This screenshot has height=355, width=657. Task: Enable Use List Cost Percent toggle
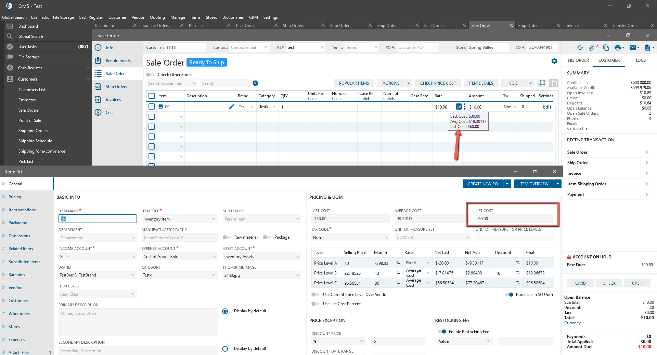point(315,304)
